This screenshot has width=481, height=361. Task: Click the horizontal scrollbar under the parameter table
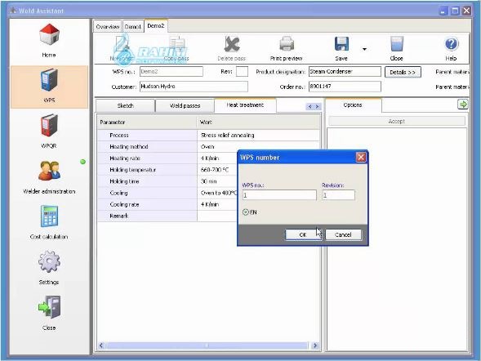208,345
